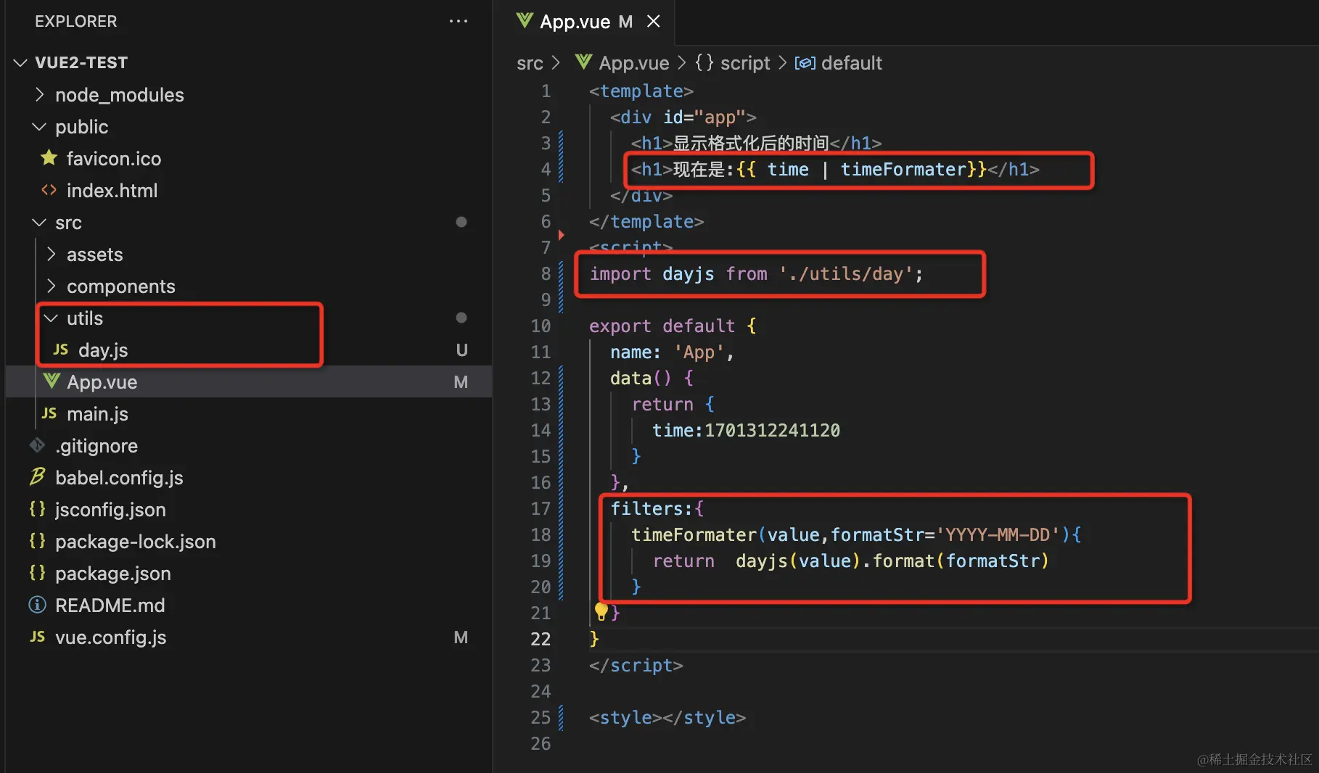Collapse the src folder
The width and height of the screenshot is (1319, 773).
pos(39,222)
